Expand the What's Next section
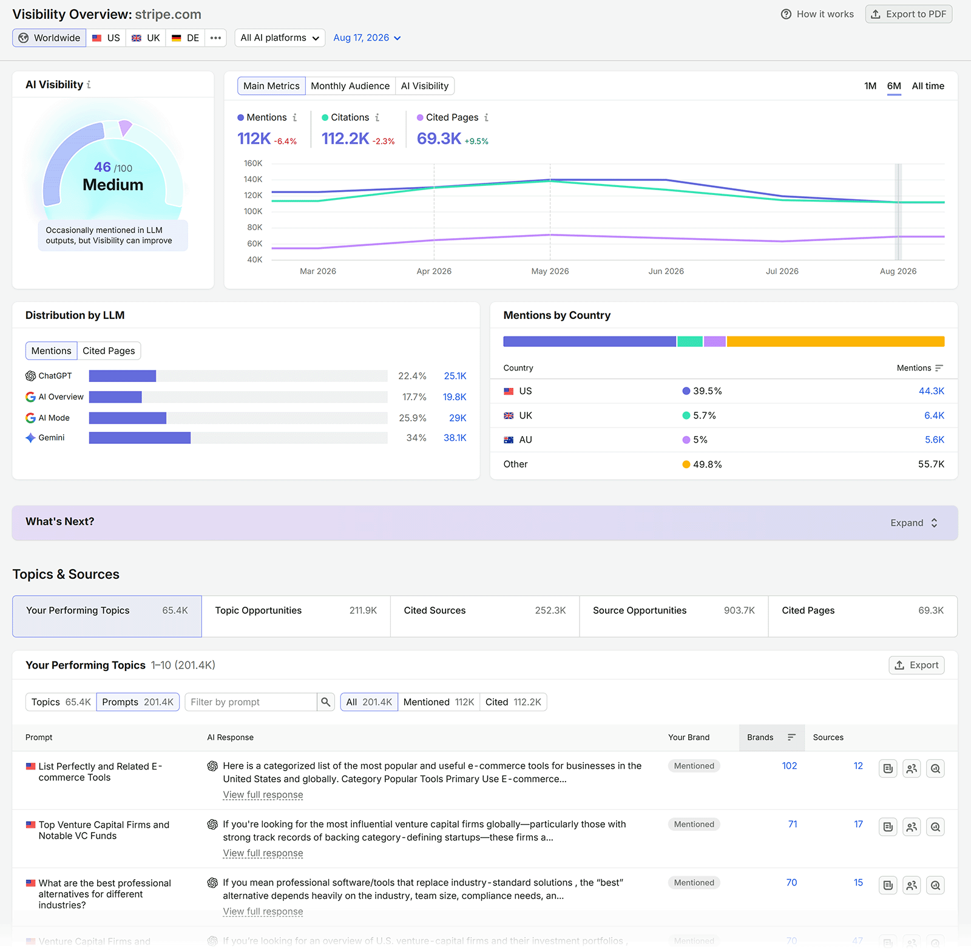Viewport: 971px width, 951px height. (x=914, y=523)
